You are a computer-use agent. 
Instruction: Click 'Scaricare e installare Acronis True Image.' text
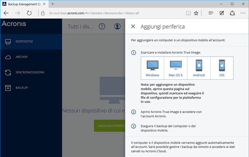171,52
